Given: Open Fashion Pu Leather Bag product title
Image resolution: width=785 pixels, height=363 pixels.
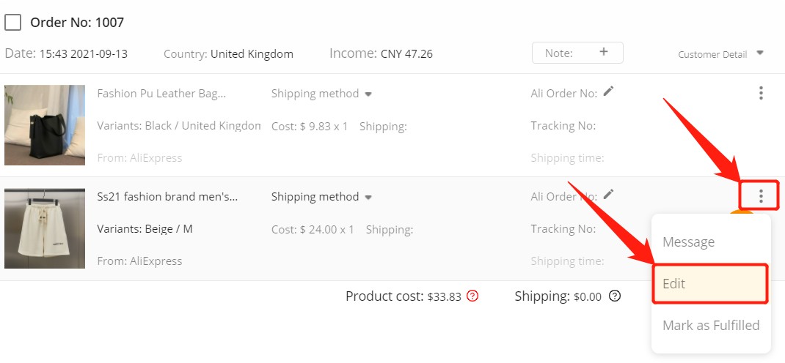Looking at the screenshot, I should click(x=161, y=94).
